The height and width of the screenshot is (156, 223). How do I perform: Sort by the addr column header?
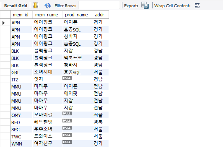(x=100, y=15)
